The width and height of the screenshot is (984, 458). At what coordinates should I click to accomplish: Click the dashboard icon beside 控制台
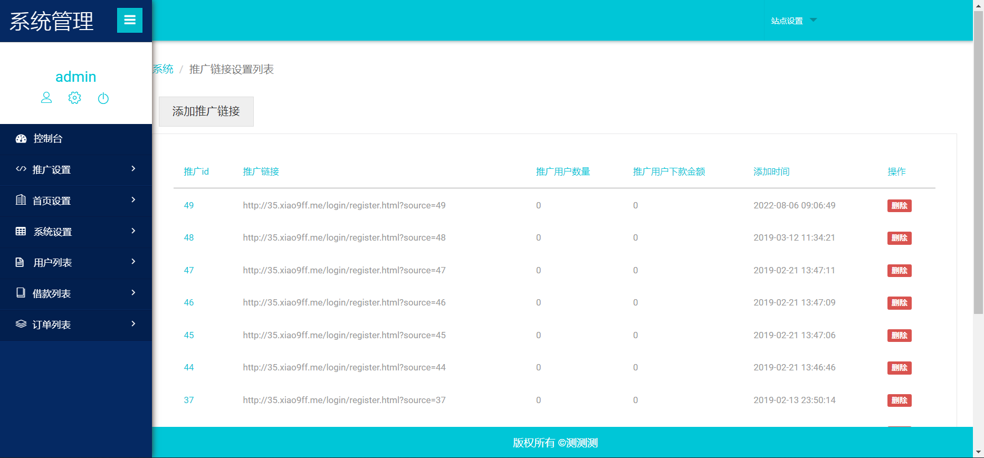click(21, 139)
